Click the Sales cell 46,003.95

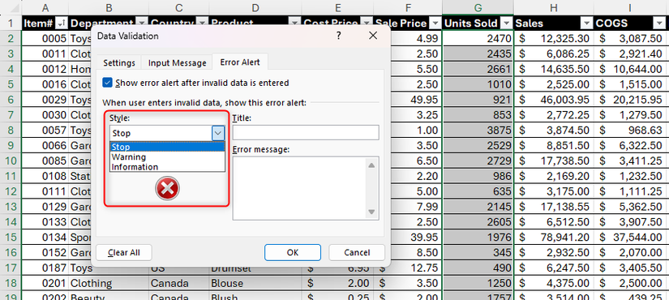click(x=553, y=100)
